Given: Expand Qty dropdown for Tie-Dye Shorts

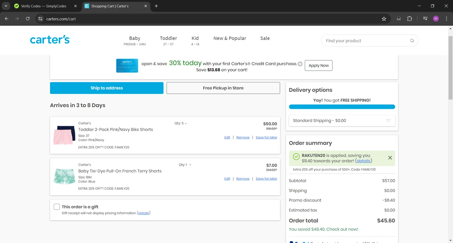Looking at the screenshot, I should click(x=185, y=165).
